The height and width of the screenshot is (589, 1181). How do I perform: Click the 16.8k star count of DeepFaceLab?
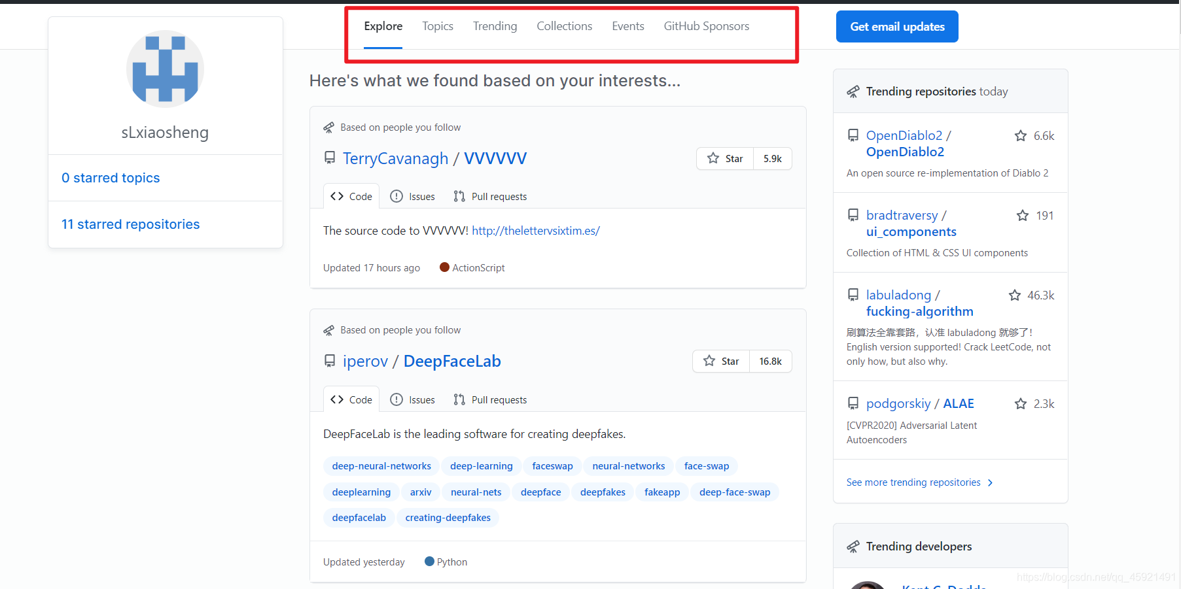coord(771,362)
